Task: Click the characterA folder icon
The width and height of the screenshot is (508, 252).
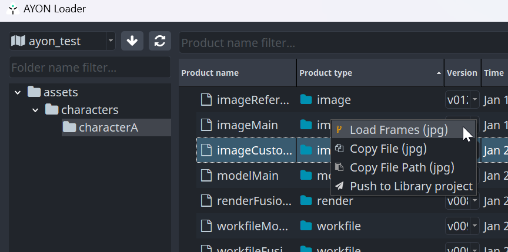Action: click(70, 127)
